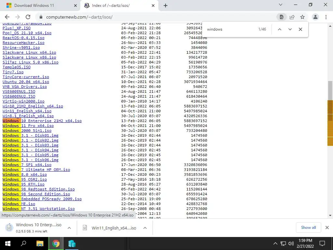
Task: Open Win8.1_English_x64.iso link
Action: coord(28,116)
